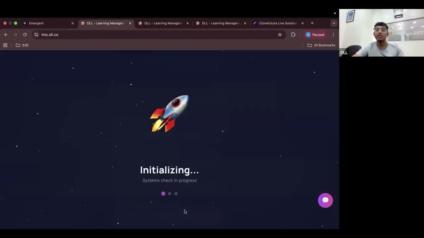Close the active OLL Learning Management tab

pos(130,23)
